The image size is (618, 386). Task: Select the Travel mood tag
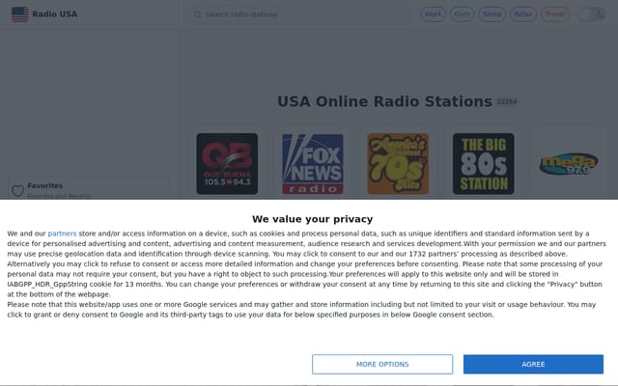[x=555, y=14]
